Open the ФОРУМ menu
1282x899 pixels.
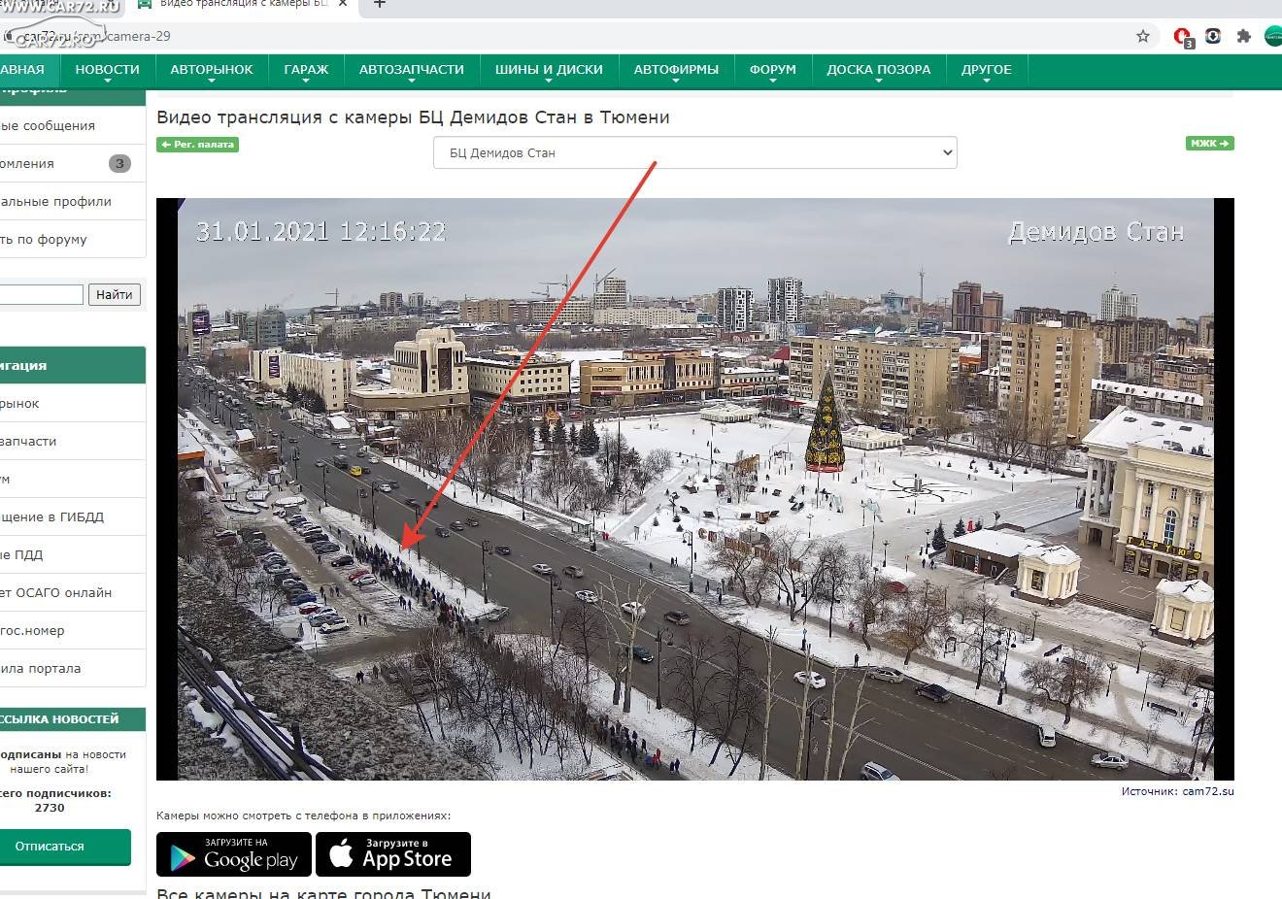773,70
